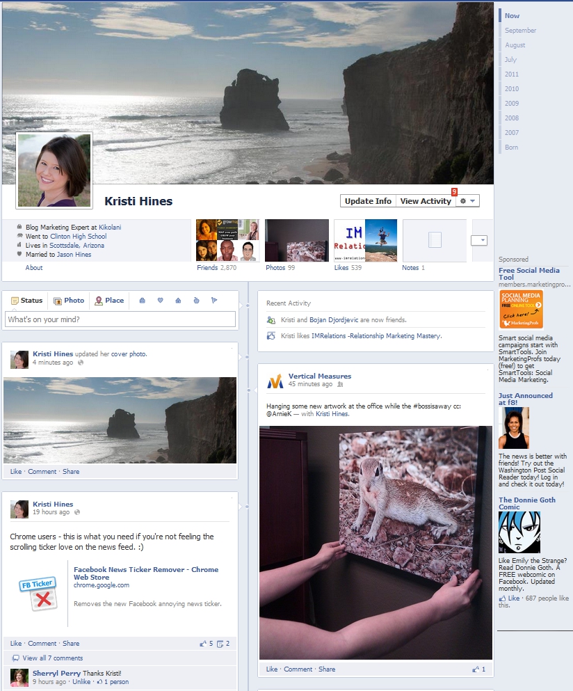The image size is (573, 691).
Task: Click the cover photo post image
Action: pyautogui.click(x=120, y=420)
